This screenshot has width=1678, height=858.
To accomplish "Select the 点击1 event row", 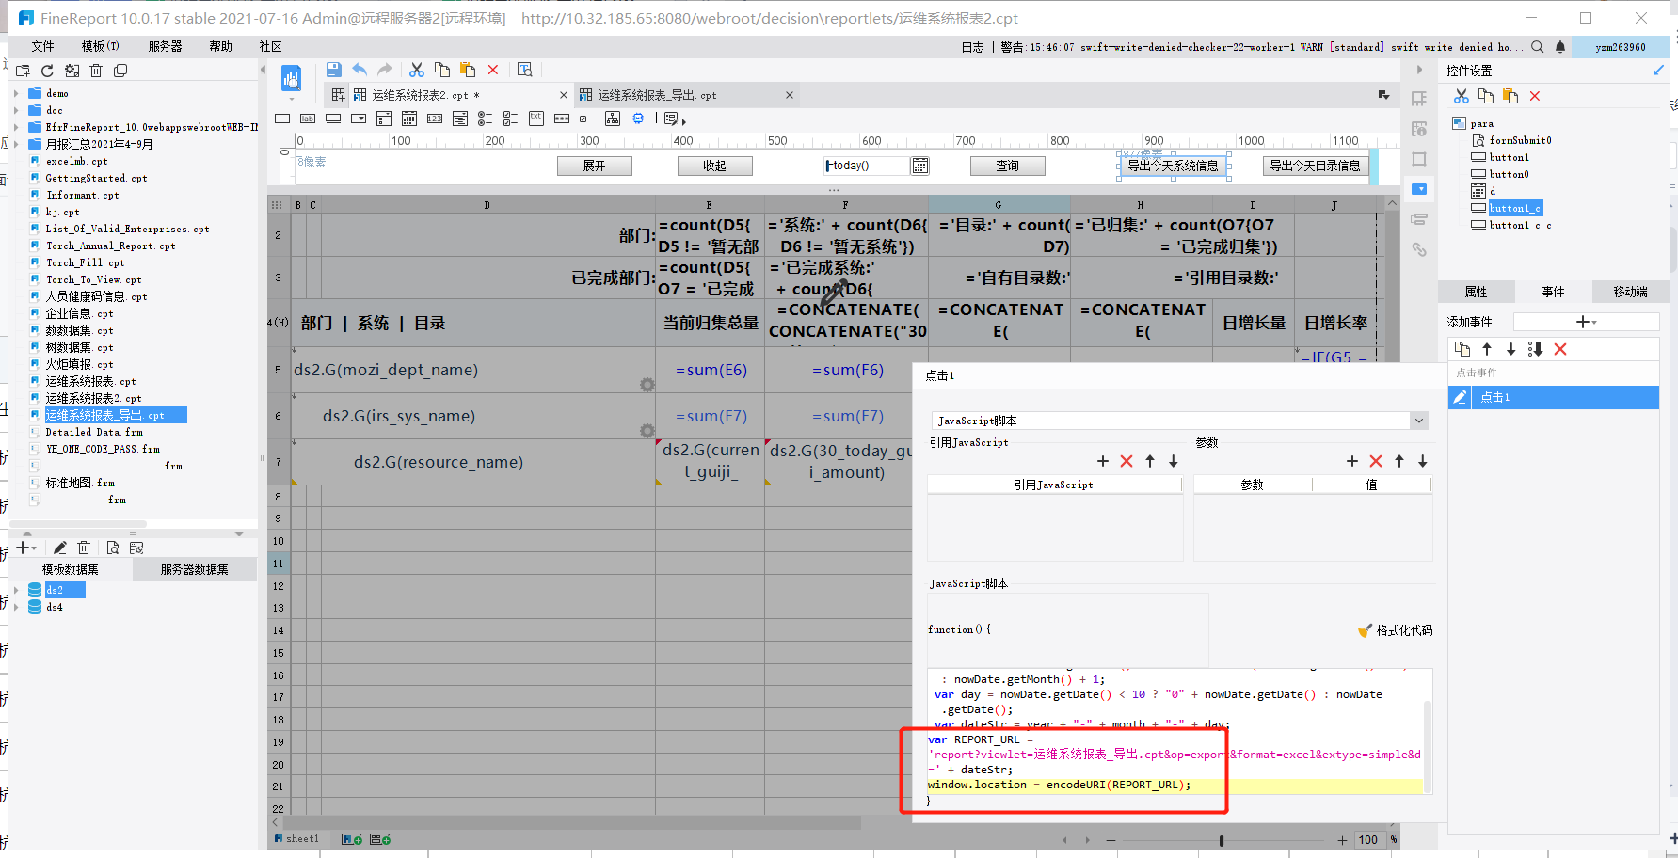I will click(1553, 397).
